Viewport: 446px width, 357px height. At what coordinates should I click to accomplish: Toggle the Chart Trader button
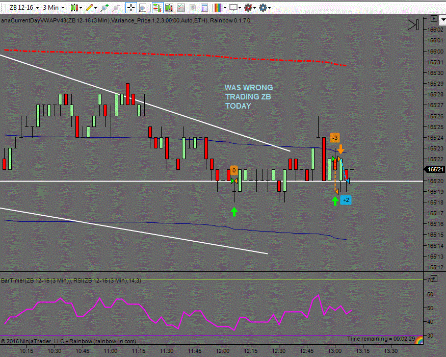click(x=158, y=8)
